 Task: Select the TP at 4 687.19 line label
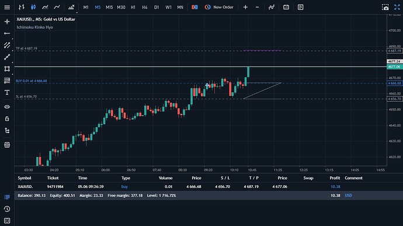pyautogui.click(x=26, y=48)
